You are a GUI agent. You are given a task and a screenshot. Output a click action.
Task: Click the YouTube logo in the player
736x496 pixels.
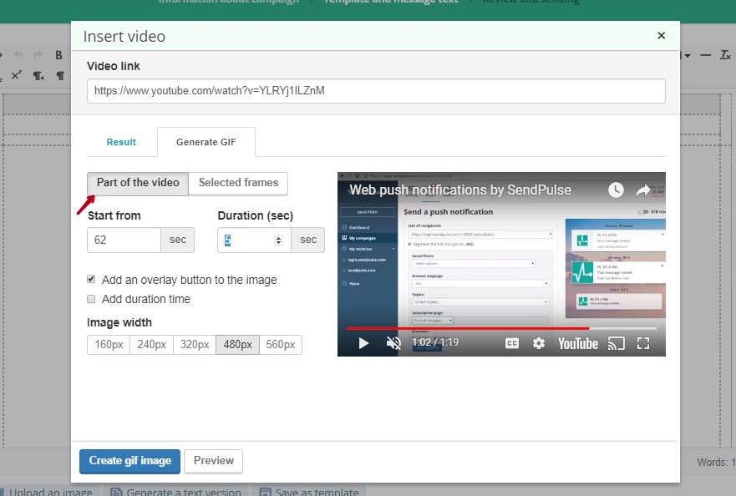click(x=578, y=342)
